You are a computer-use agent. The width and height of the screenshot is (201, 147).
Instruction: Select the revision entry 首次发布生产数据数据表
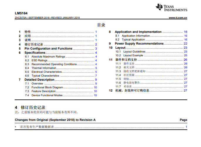tap(37, 127)
